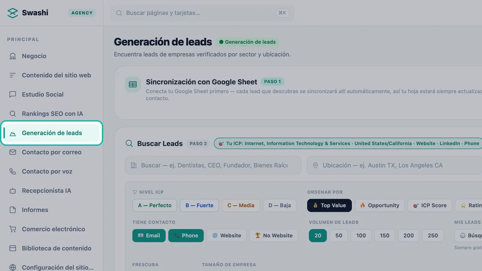Toggle the C — Media ICP filter
The height and width of the screenshot is (271, 482).
click(241, 205)
